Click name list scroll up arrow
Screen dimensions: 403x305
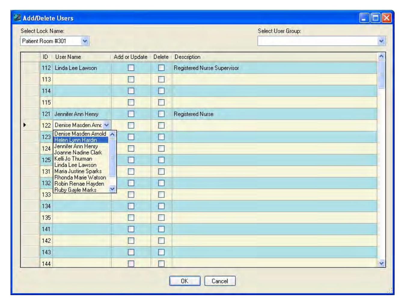click(x=112, y=134)
